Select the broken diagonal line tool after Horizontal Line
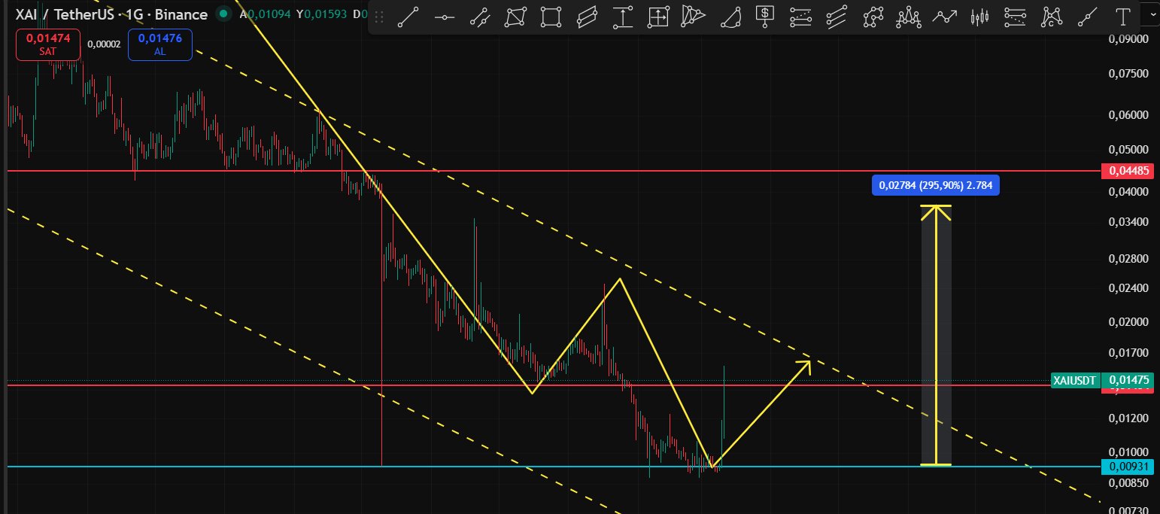The image size is (1160, 514). click(480, 17)
